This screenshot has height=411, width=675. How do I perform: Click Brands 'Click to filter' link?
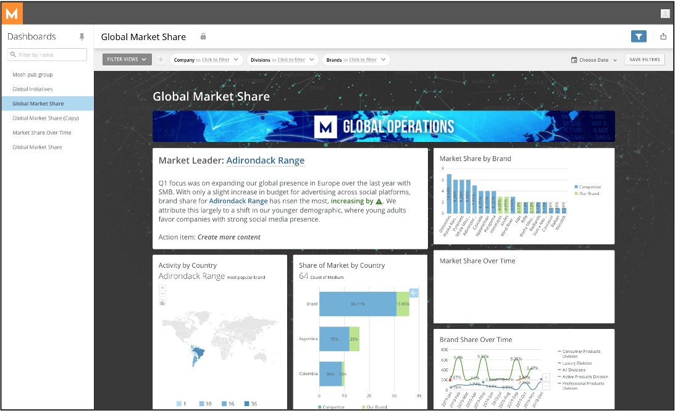click(363, 60)
